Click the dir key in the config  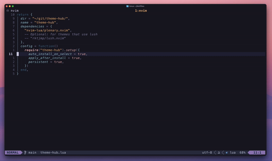[23, 19]
